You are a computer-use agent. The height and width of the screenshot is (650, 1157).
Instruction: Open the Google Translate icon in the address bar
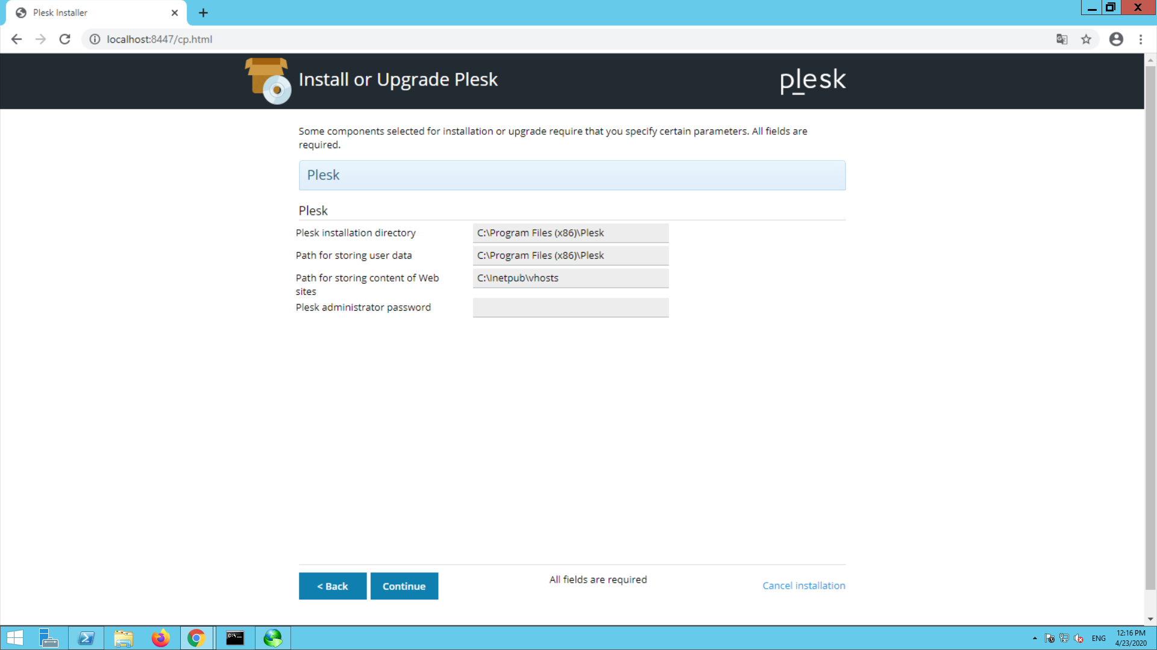tap(1062, 39)
